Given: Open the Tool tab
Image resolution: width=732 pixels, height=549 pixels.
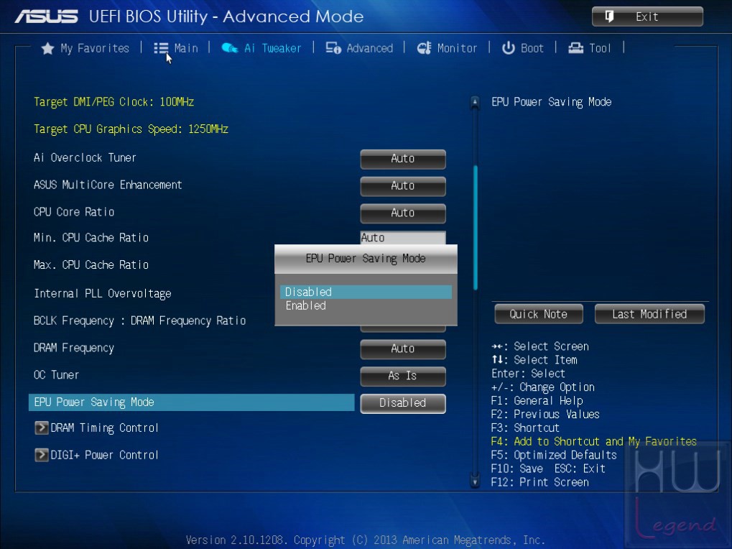Looking at the screenshot, I should click(589, 48).
